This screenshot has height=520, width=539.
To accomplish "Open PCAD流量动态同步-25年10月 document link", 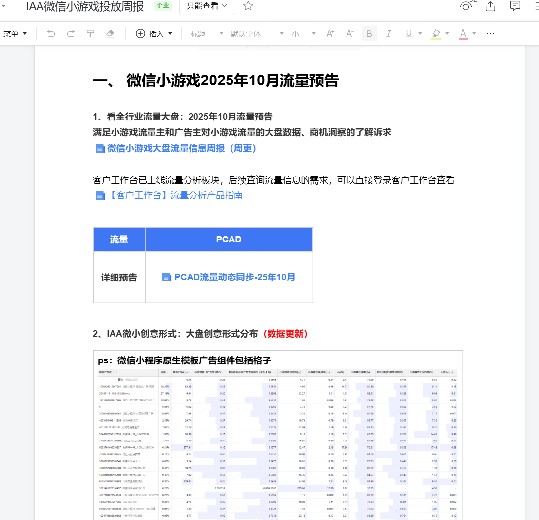I will click(234, 277).
